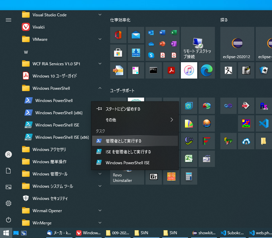The image size is (272, 238).
Task: Open Windows PowerShell ISE in the app list
Action: point(56,125)
